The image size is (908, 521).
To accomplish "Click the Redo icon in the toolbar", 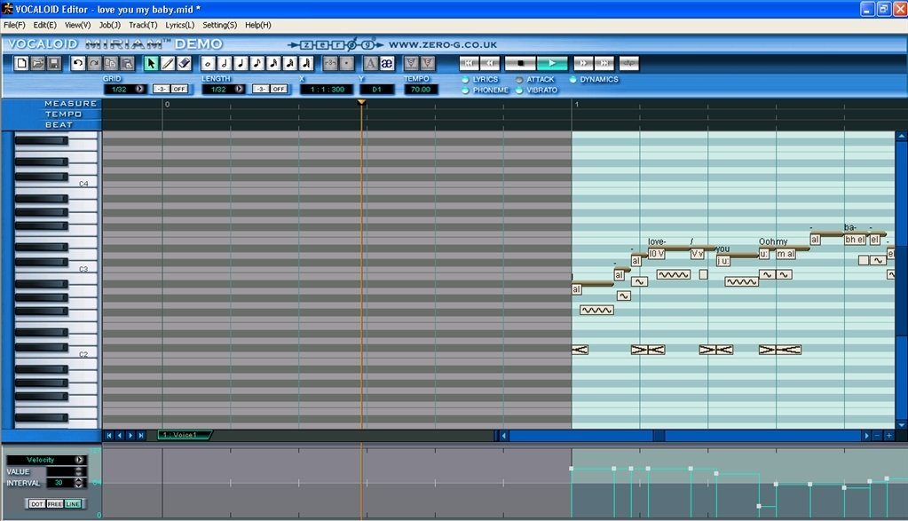I will click(x=94, y=63).
